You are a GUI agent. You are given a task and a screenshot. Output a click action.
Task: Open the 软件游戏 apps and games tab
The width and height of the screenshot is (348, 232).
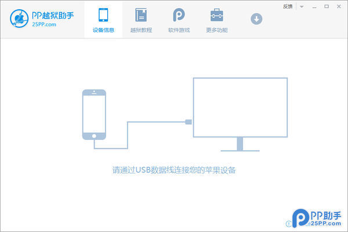(179, 20)
